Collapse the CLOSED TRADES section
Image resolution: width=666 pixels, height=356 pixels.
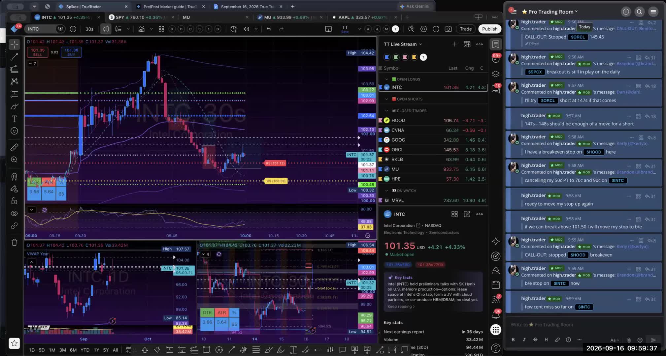coord(387,111)
